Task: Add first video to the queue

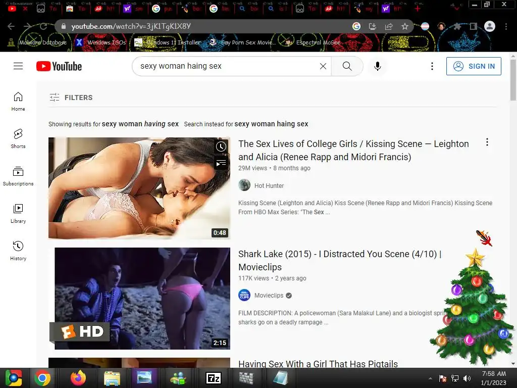Action: (221, 163)
